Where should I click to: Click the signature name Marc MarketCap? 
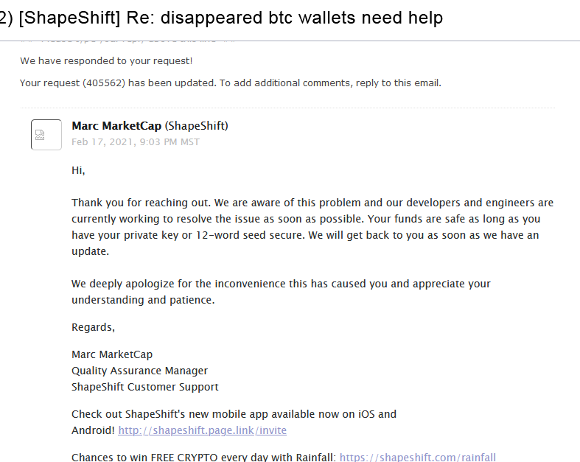pyautogui.click(x=112, y=354)
